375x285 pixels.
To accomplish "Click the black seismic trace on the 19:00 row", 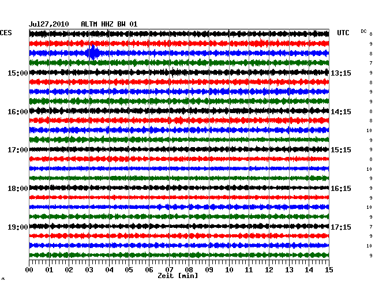I will [x=179, y=226].
